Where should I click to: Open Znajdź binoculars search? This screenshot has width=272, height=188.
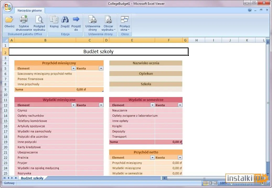[65, 22]
